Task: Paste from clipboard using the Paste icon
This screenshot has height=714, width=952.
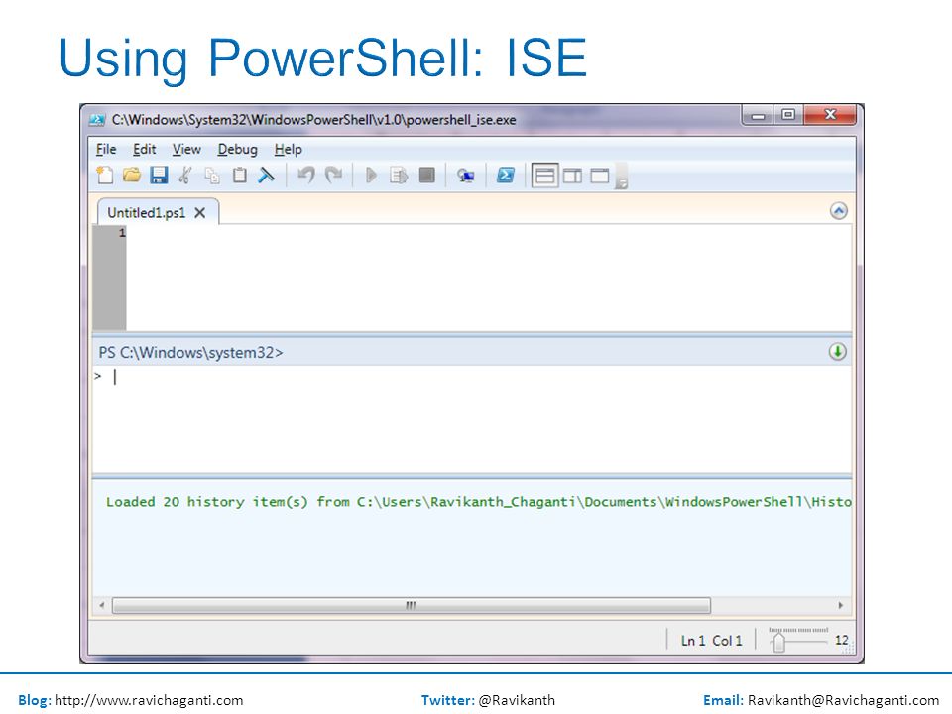Action: 240,176
